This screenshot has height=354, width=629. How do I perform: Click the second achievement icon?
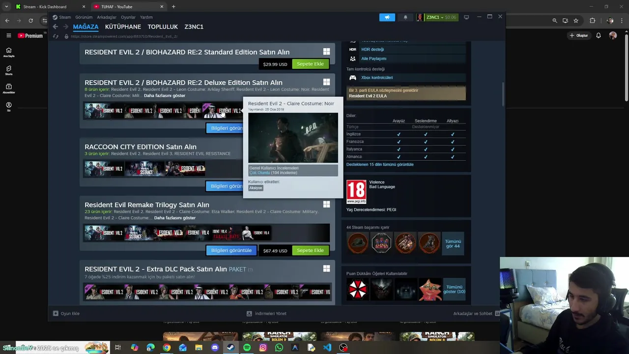(381, 243)
